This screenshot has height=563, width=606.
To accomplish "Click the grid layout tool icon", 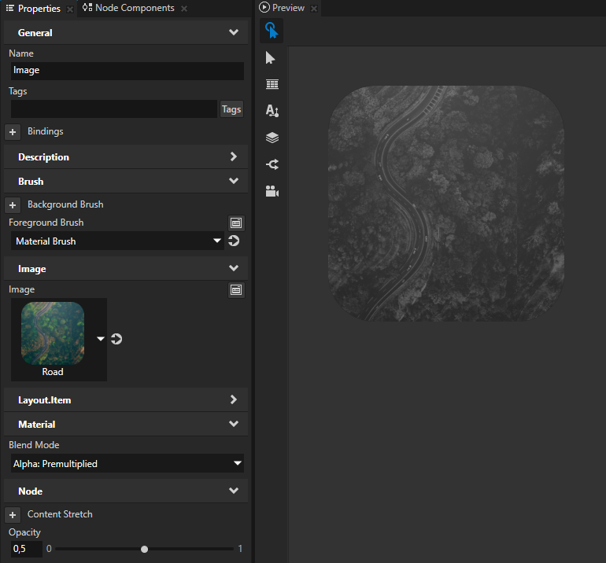I will coord(272,84).
